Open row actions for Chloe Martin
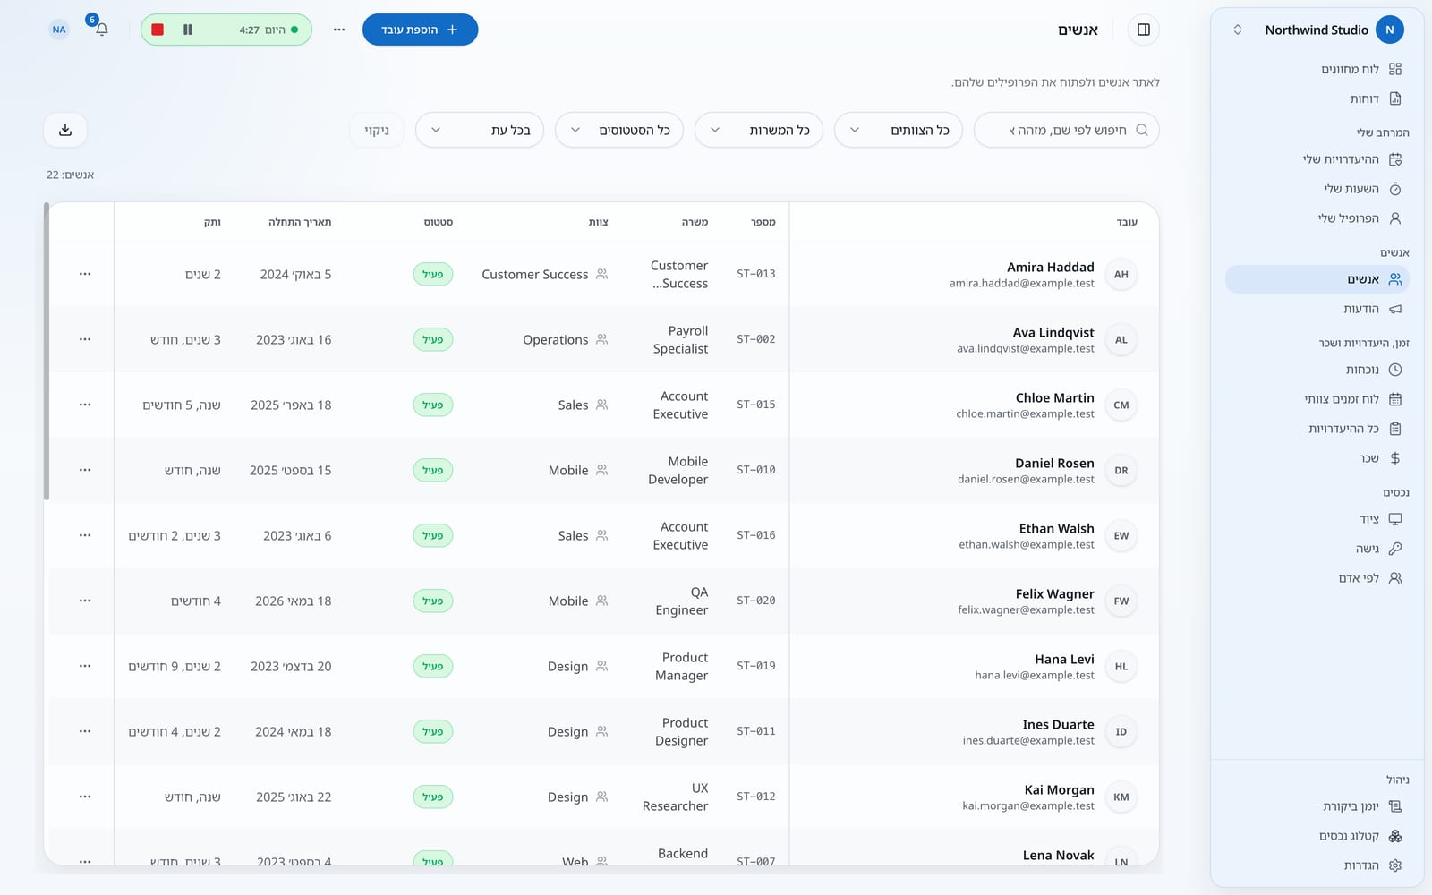Image resolution: width=1432 pixels, height=895 pixels. click(85, 405)
